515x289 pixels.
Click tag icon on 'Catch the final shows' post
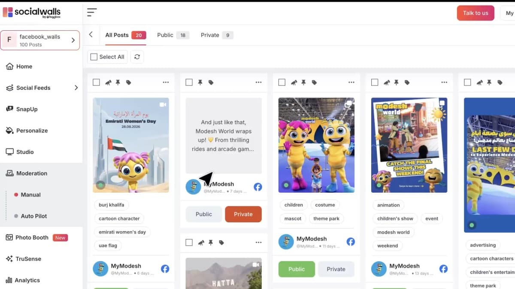tap(407, 82)
